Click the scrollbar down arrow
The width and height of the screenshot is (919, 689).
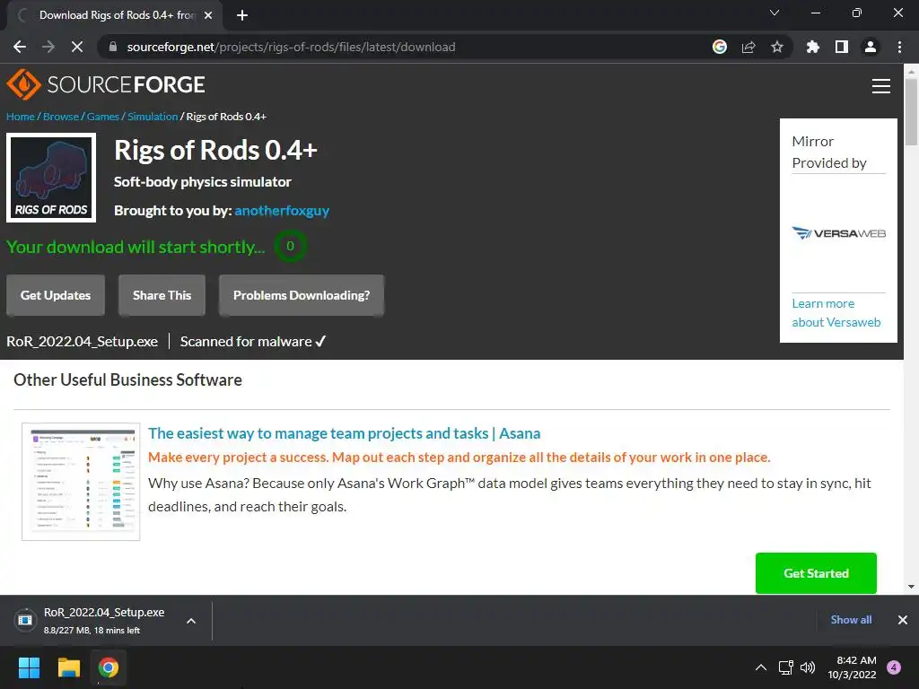tap(911, 587)
